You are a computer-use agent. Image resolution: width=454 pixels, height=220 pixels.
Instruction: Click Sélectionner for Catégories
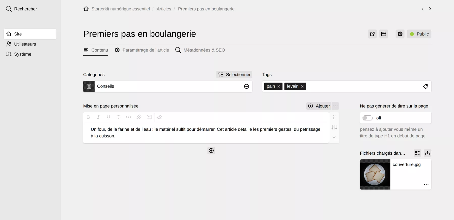234,74
